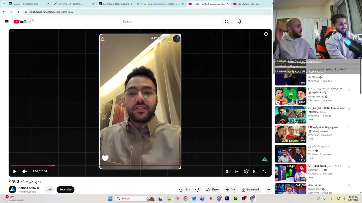Open OBS Studio from taskbar
The width and height of the screenshot is (362, 203).
tap(244, 198)
